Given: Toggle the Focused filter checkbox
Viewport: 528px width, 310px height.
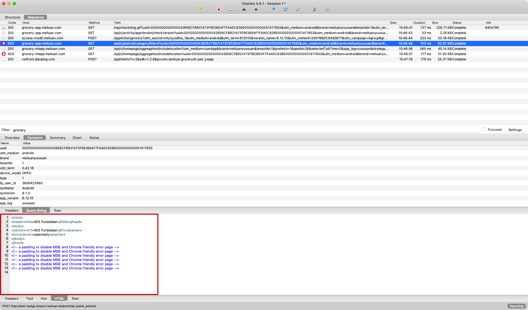Looking at the screenshot, I should pyautogui.click(x=484, y=129).
